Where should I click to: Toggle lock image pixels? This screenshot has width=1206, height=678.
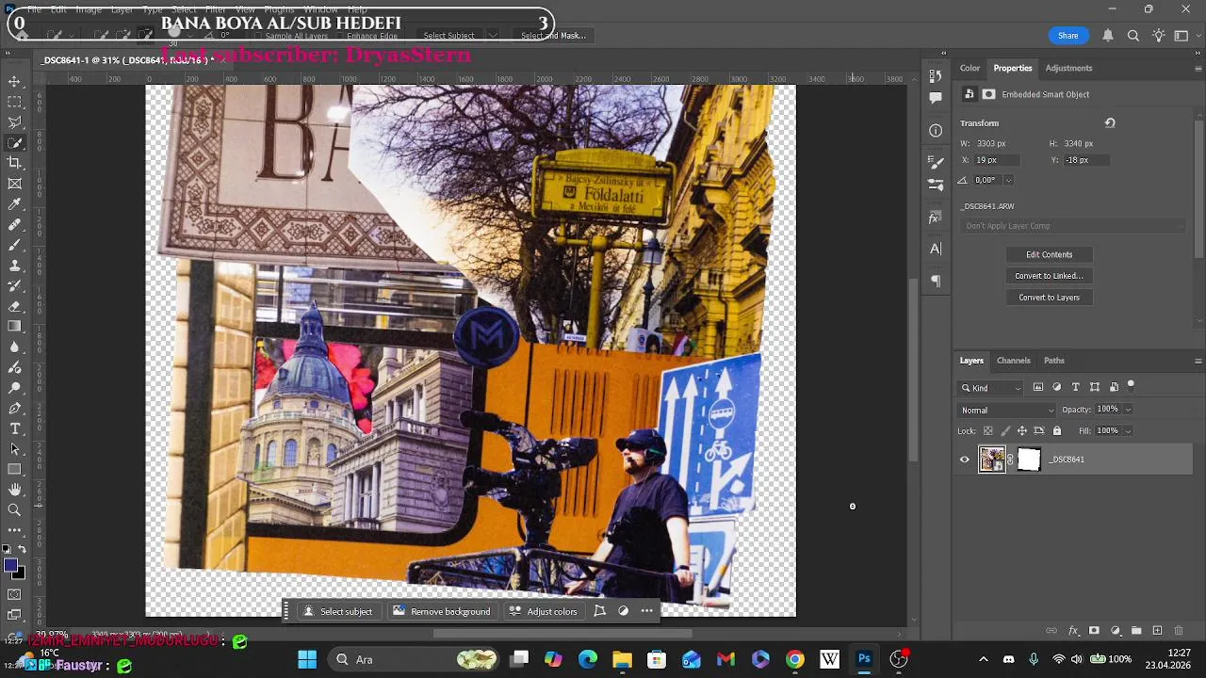[x=1005, y=431]
